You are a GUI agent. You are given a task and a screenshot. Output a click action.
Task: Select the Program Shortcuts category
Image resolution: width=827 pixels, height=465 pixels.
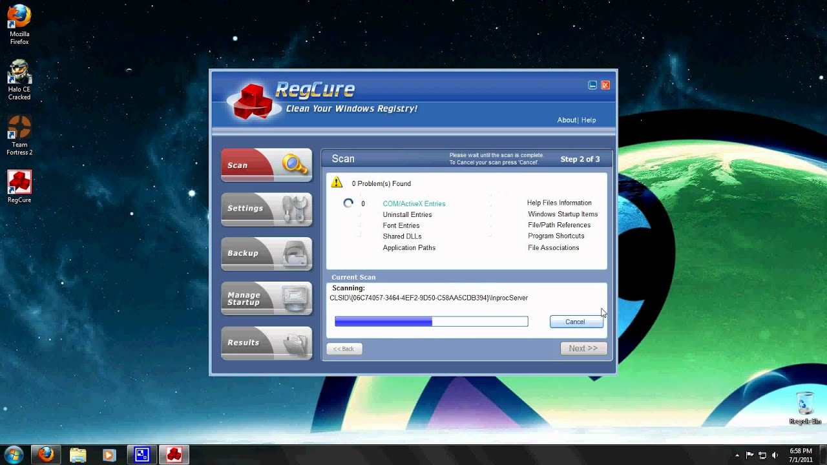point(556,236)
